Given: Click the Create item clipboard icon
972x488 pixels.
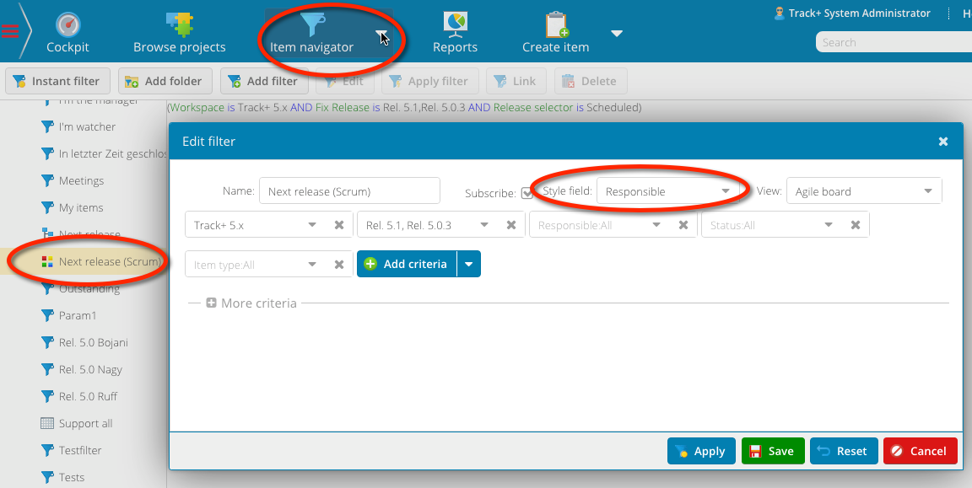Looking at the screenshot, I should (555, 24).
